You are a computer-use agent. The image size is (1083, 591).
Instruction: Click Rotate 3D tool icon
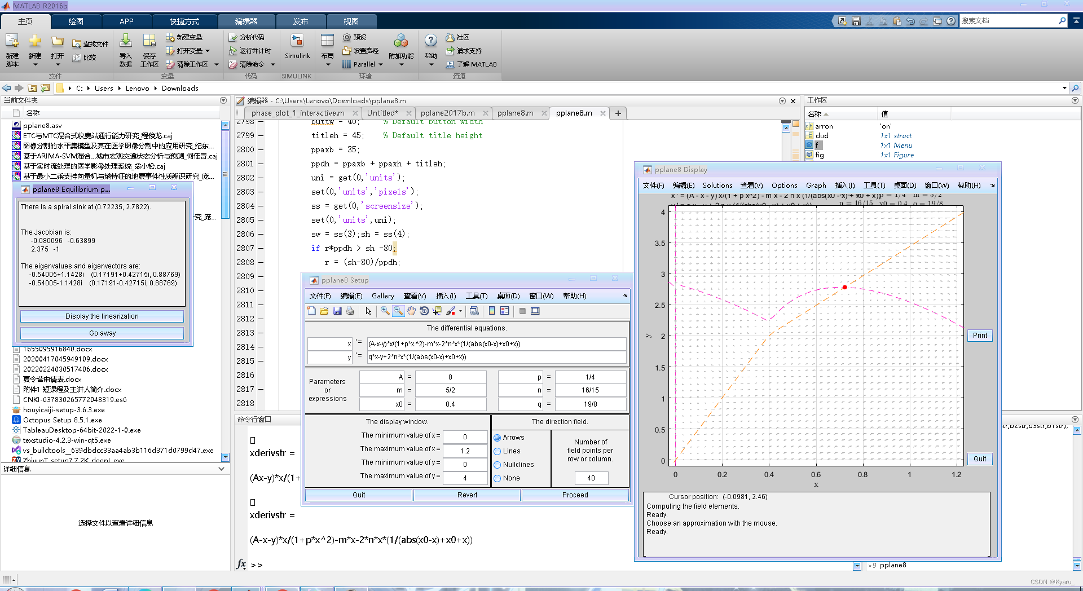424,311
